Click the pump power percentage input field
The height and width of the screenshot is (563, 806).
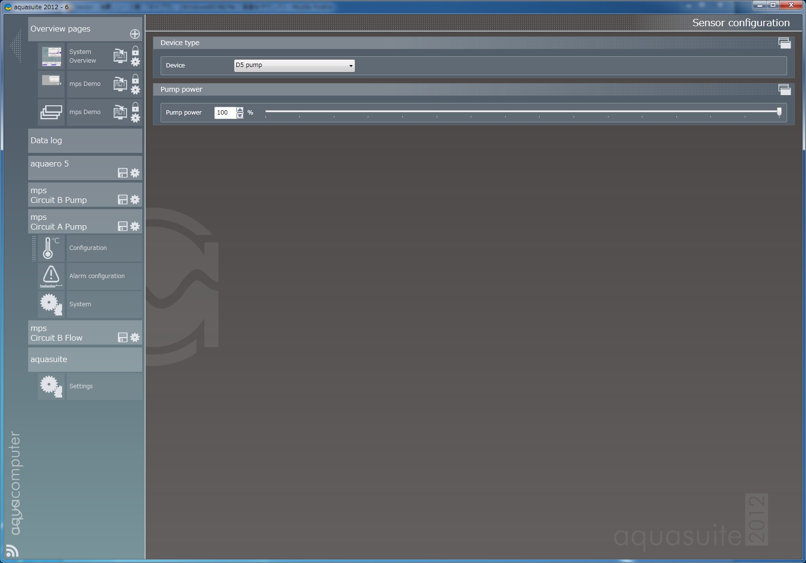tap(225, 113)
